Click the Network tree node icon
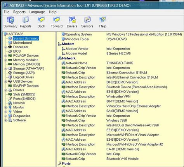 pyautogui.click(x=10, y=103)
